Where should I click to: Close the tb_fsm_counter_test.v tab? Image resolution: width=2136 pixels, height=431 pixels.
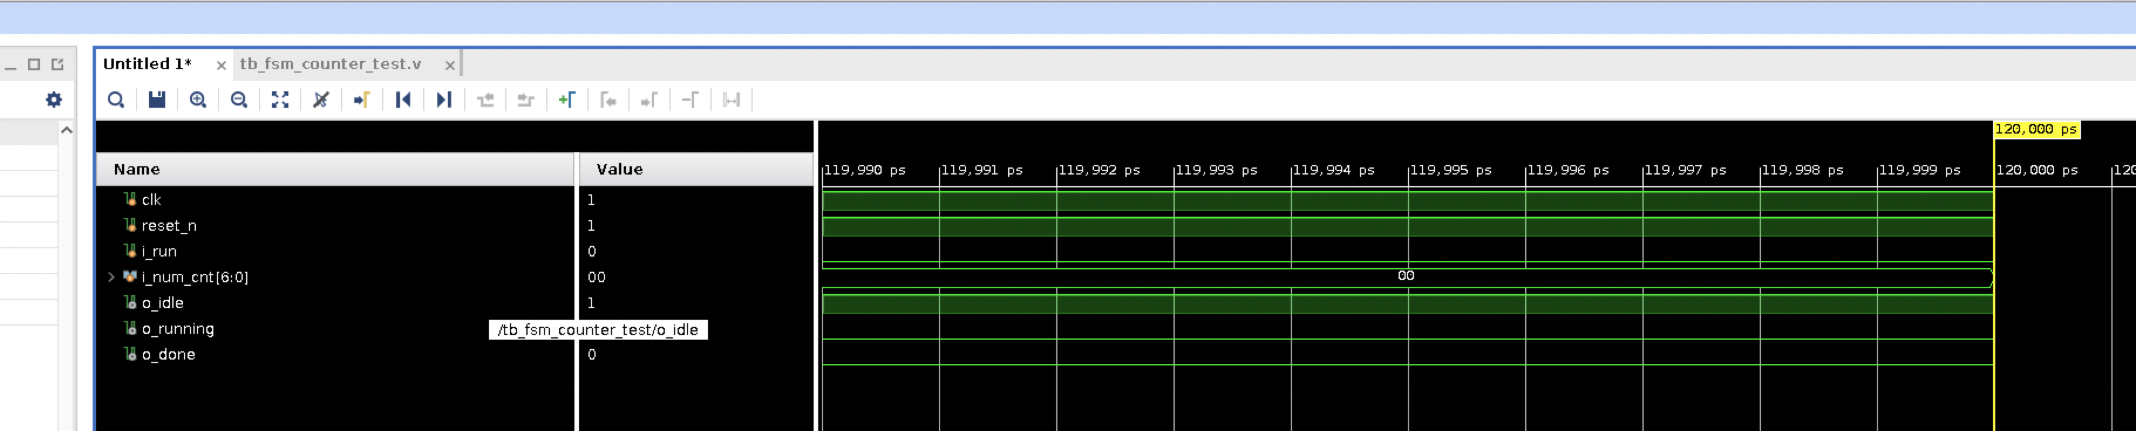point(450,66)
